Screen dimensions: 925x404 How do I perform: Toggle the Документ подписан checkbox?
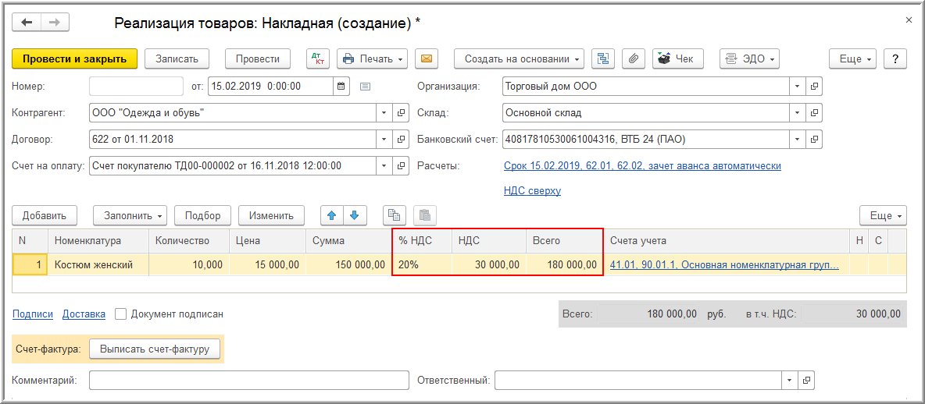(x=121, y=314)
